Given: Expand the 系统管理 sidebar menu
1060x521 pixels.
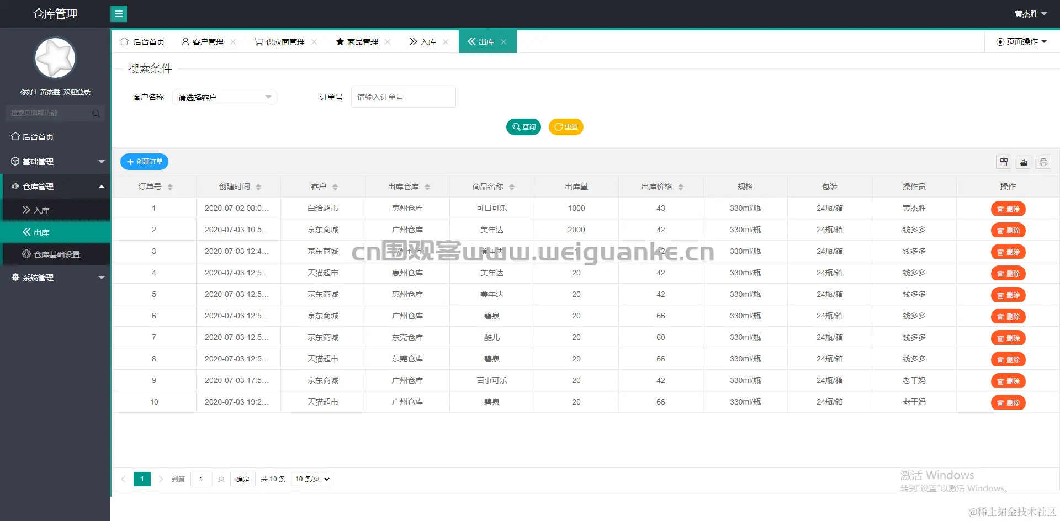Looking at the screenshot, I should pos(55,278).
